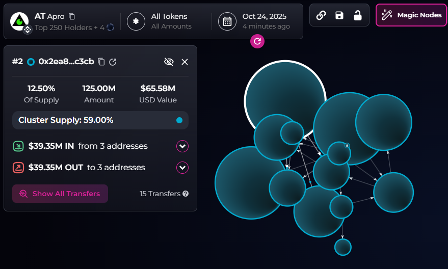448x269 pixels.
Task: Activate the Magic Nodes button
Action: tap(411, 15)
